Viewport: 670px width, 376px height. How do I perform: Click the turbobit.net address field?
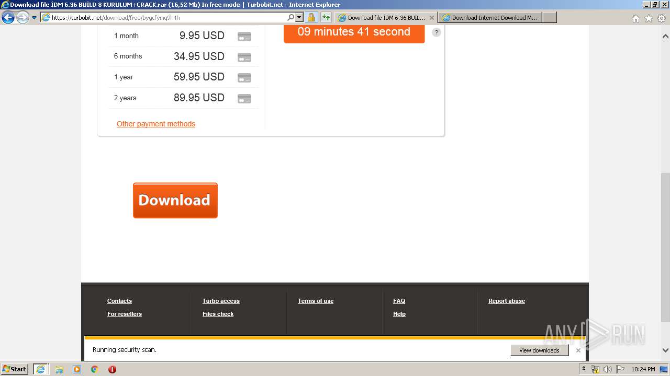[x=167, y=17]
